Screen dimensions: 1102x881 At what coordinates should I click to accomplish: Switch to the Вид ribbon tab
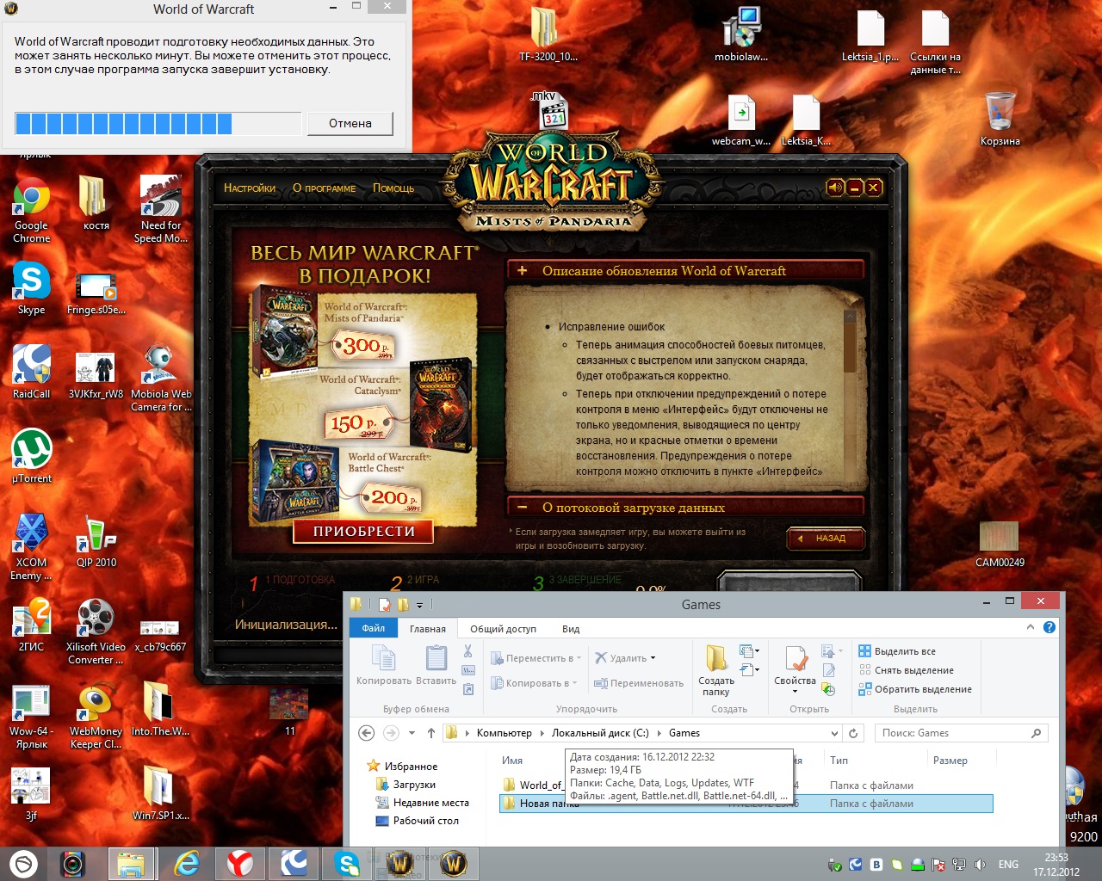[x=571, y=629]
